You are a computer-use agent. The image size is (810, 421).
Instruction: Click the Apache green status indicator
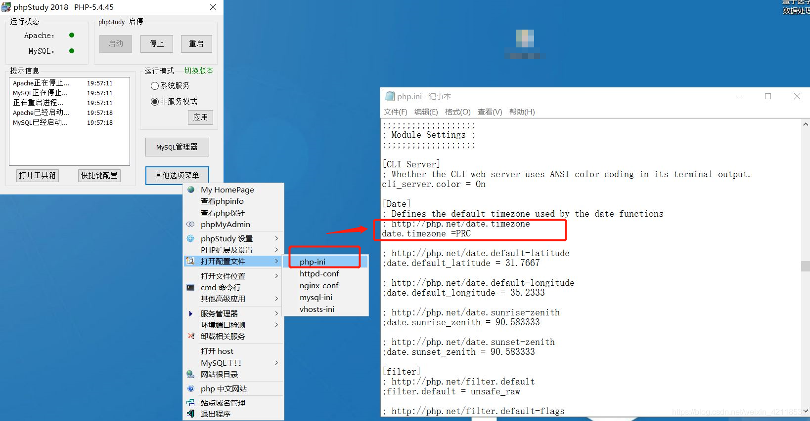click(72, 35)
